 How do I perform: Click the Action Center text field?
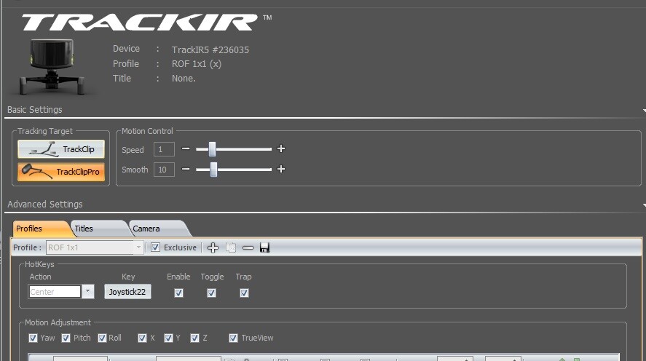pyautogui.click(x=55, y=291)
